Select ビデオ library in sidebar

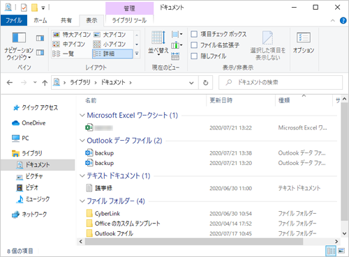pos(27,187)
